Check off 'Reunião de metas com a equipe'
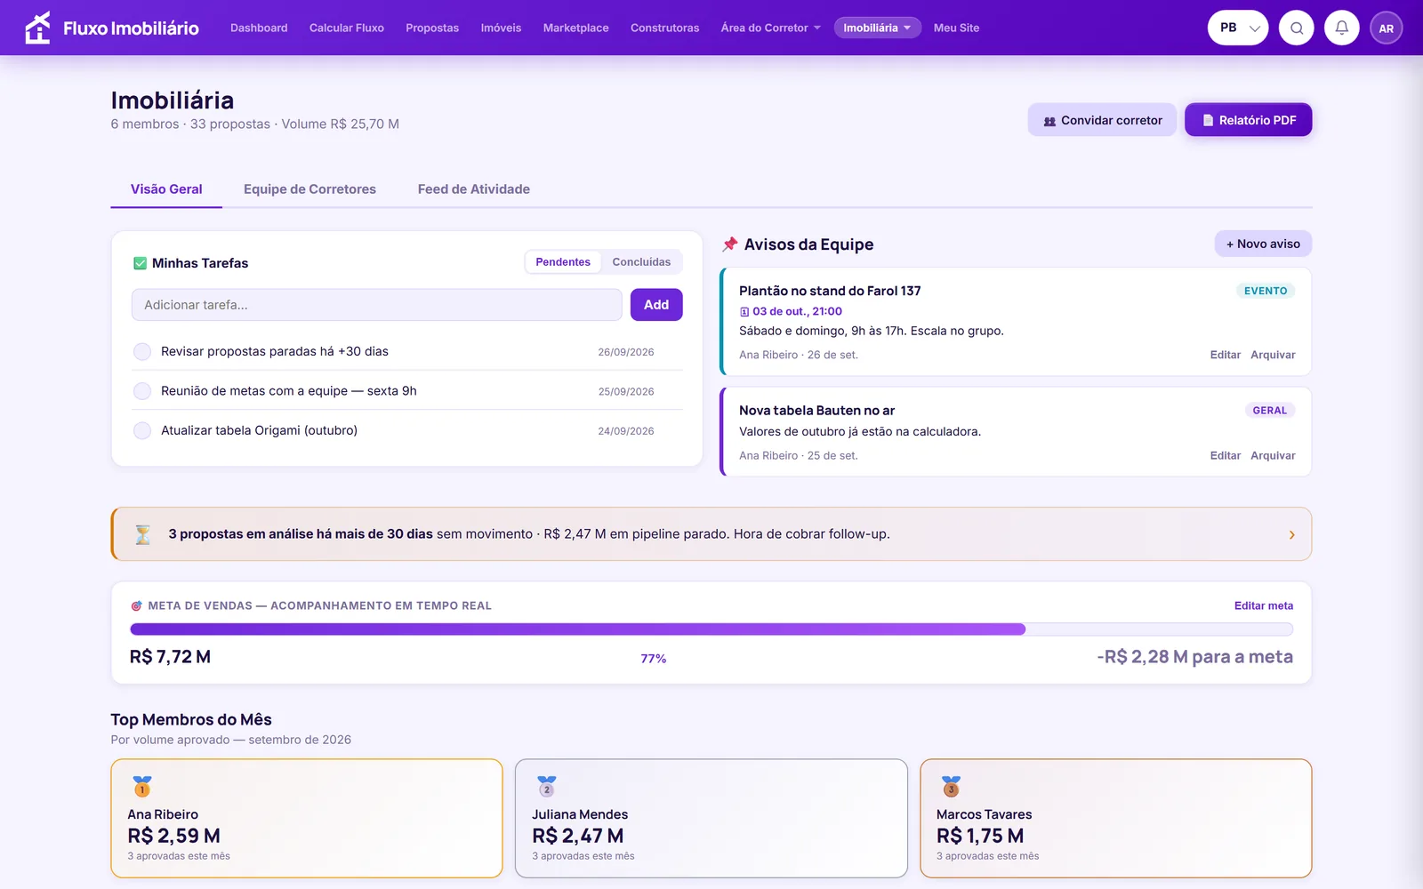The height and width of the screenshot is (889, 1423). (142, 391)
